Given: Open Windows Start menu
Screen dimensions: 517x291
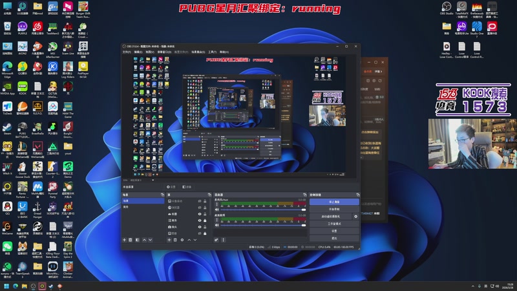Looking at the screenshot, I should [6, 286].
